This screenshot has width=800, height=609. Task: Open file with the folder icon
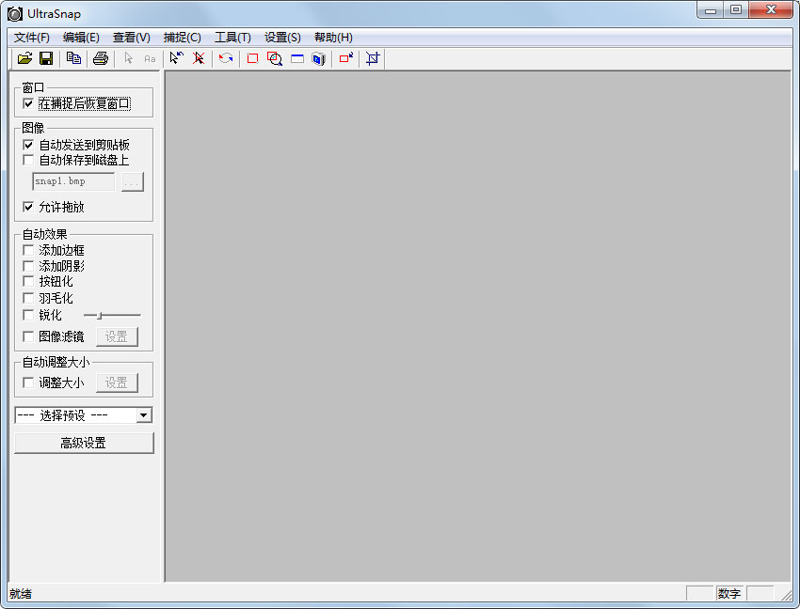[24, 58]
